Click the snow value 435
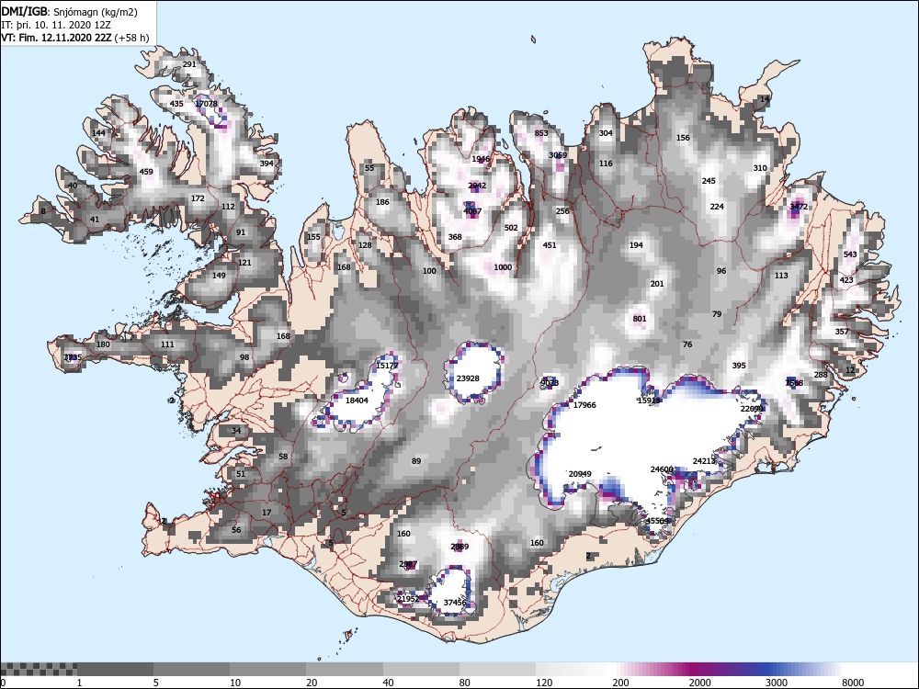Image resolution: width=919 pixels, height=689 pixels. point(176,104)
